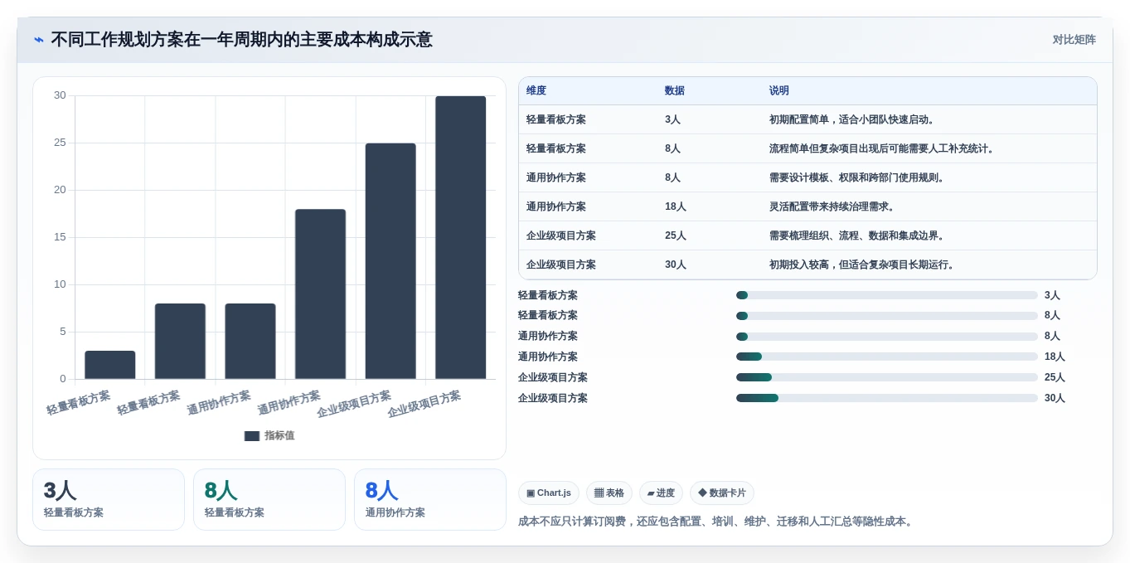Click the lightning icon beside the page title
This screenshot has width=1130, height=563.
pos(39,40)
